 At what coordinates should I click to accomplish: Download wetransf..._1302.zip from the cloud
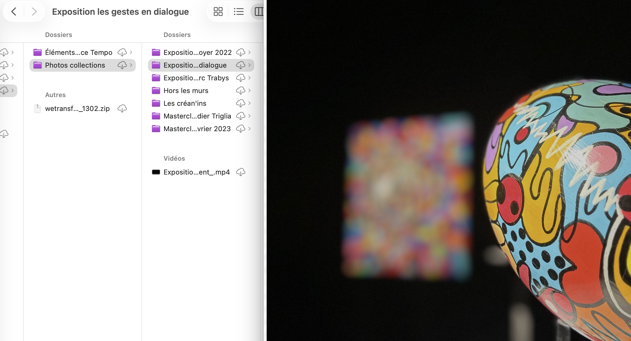(122, 108)
